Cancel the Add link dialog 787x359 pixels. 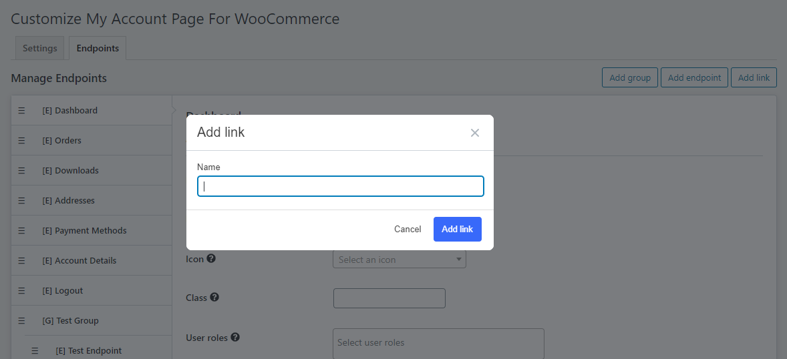pyautogui.click(x=408, y=230)
